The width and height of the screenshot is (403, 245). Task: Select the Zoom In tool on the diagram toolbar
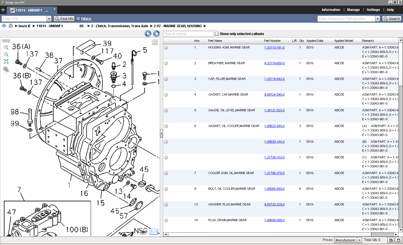(x=6, y=47)
